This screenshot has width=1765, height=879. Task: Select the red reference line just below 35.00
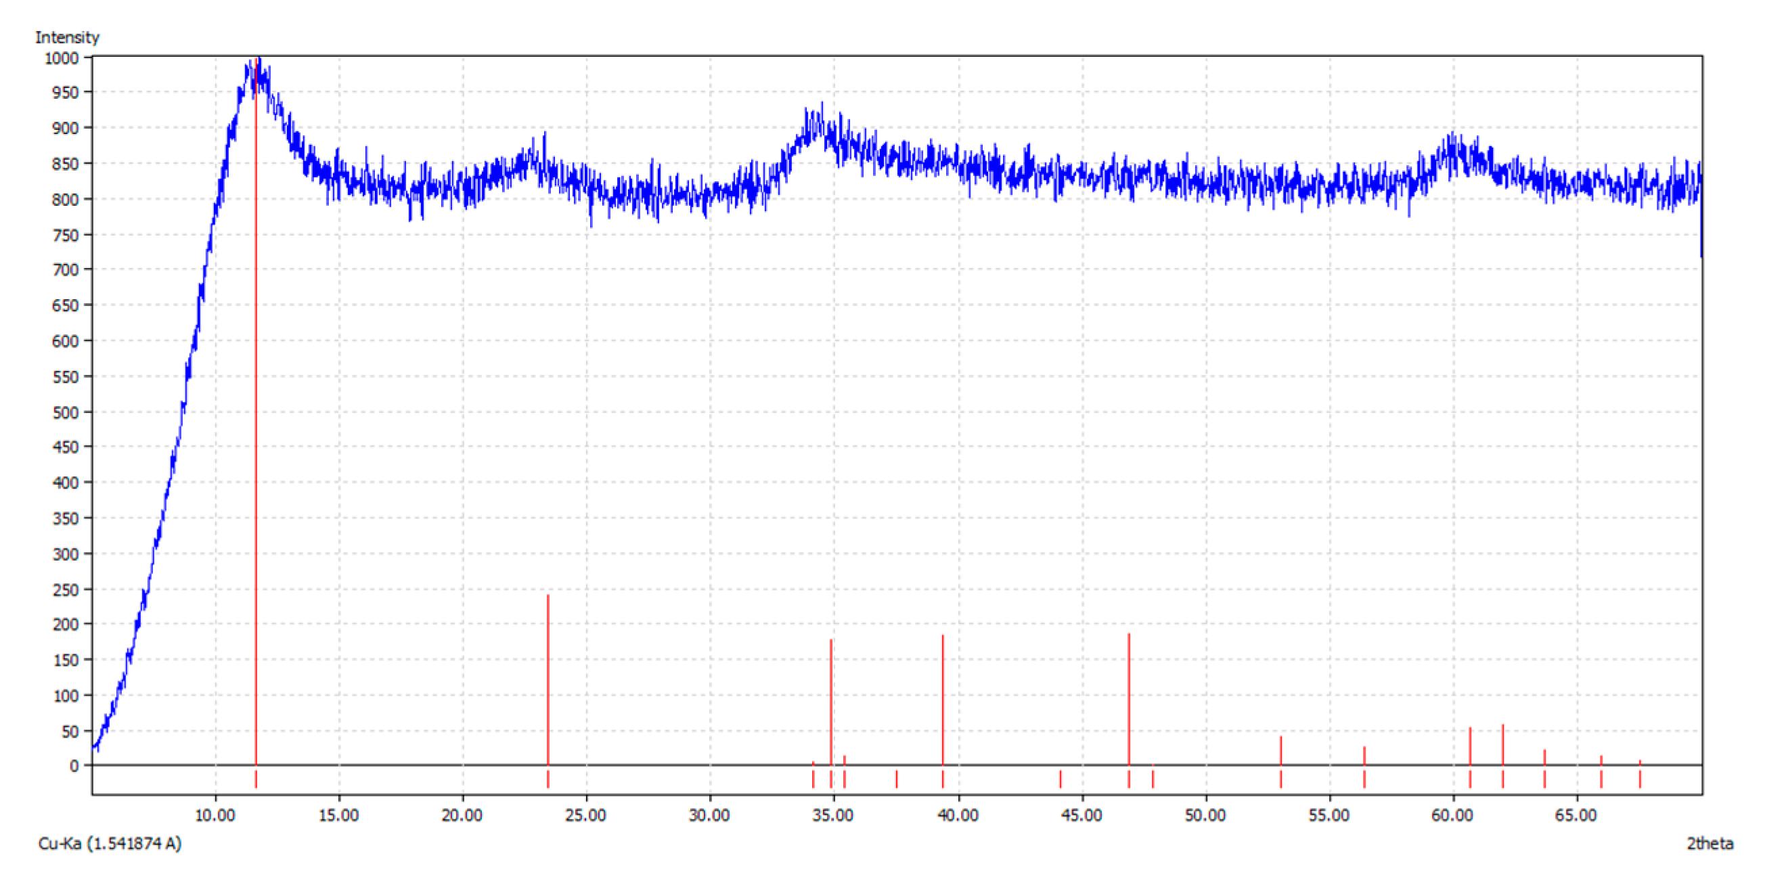(x=830, y=702)
